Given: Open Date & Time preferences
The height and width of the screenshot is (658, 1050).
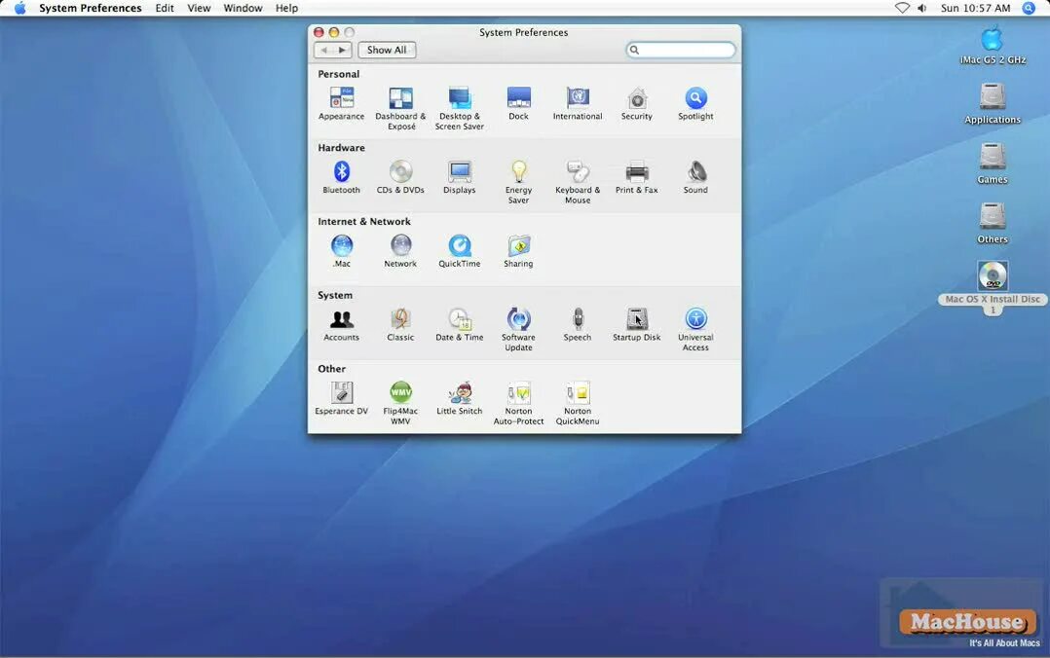Looking at the screenshot, I should 460,325.
